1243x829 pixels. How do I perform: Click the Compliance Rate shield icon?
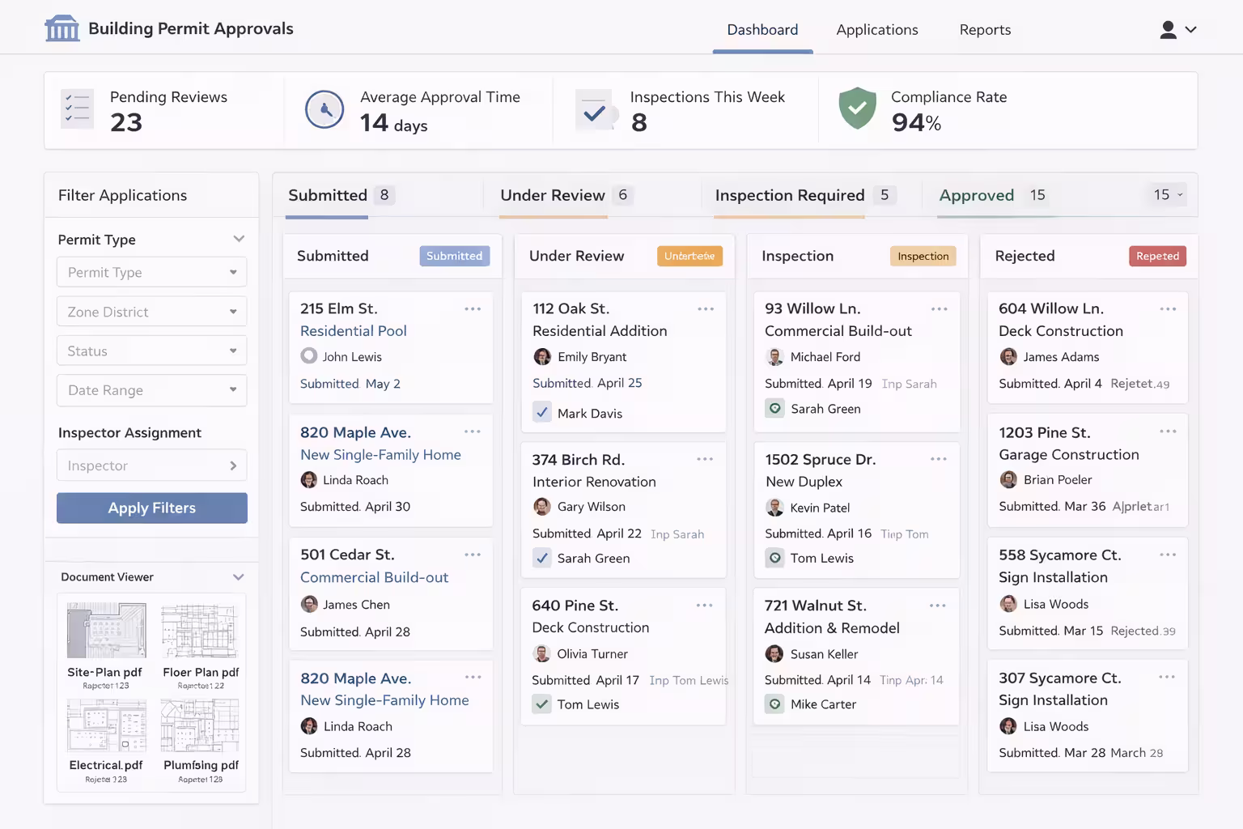pyautogui.click(x=857, y=108)
